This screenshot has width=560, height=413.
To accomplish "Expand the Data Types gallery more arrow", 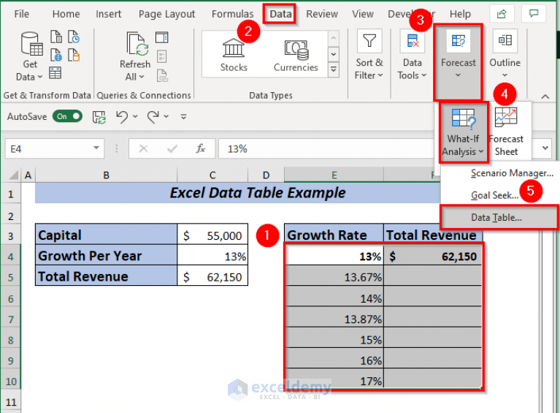I will click(333, 69).
